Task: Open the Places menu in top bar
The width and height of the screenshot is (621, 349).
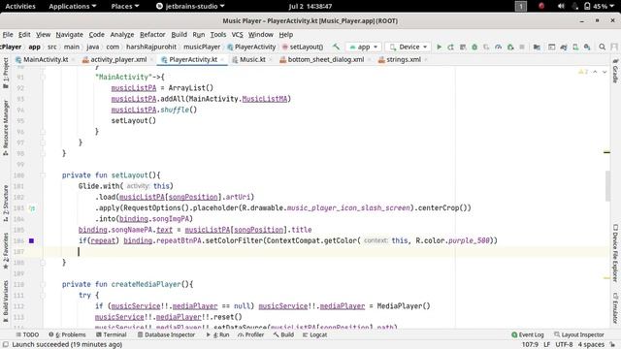Action: (125, 6)
